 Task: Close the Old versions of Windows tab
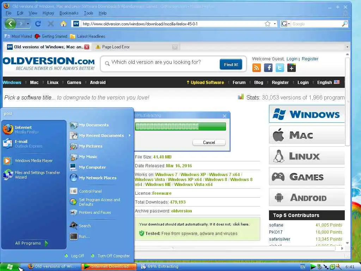[x=87, y=47]
